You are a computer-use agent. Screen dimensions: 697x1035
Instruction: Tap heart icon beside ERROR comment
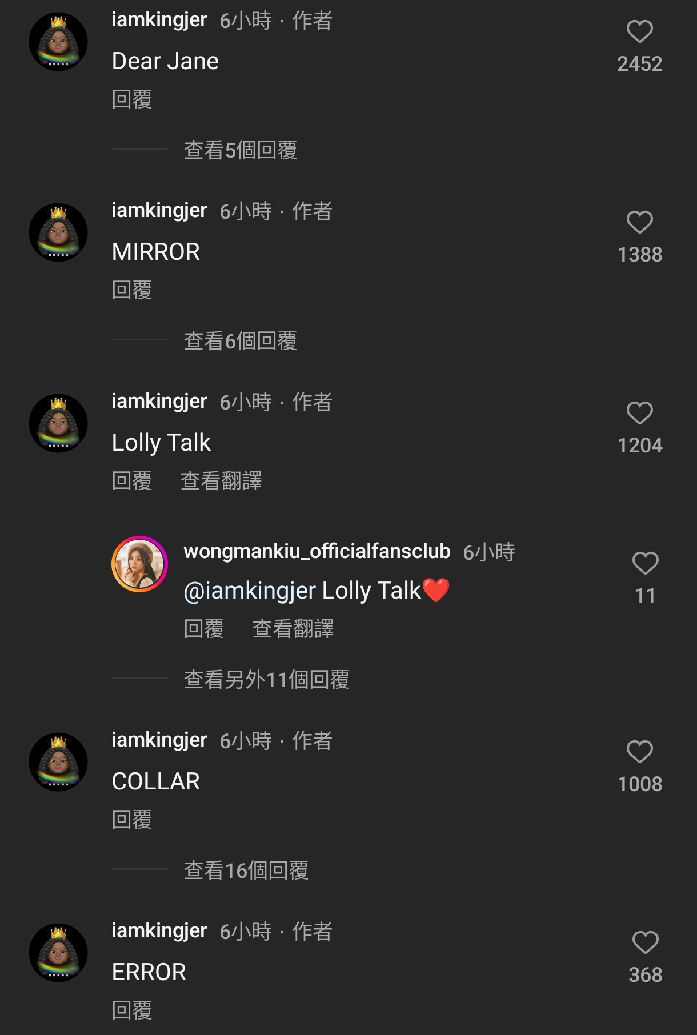tap(645, 942)
